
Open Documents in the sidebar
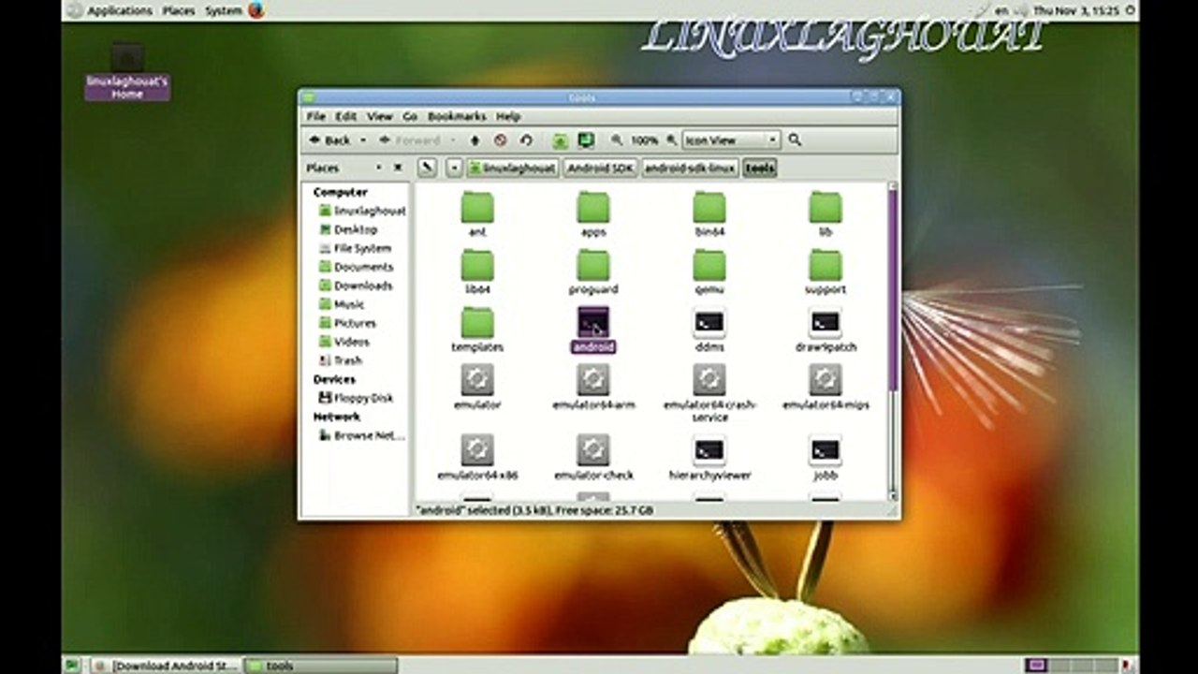tap(356, 267)
